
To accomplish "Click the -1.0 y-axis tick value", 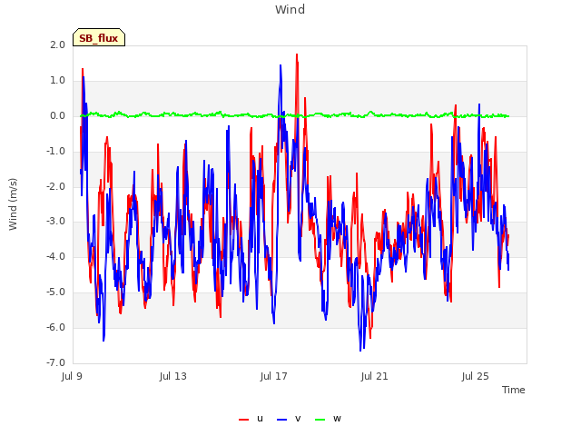I will point(55,152).
